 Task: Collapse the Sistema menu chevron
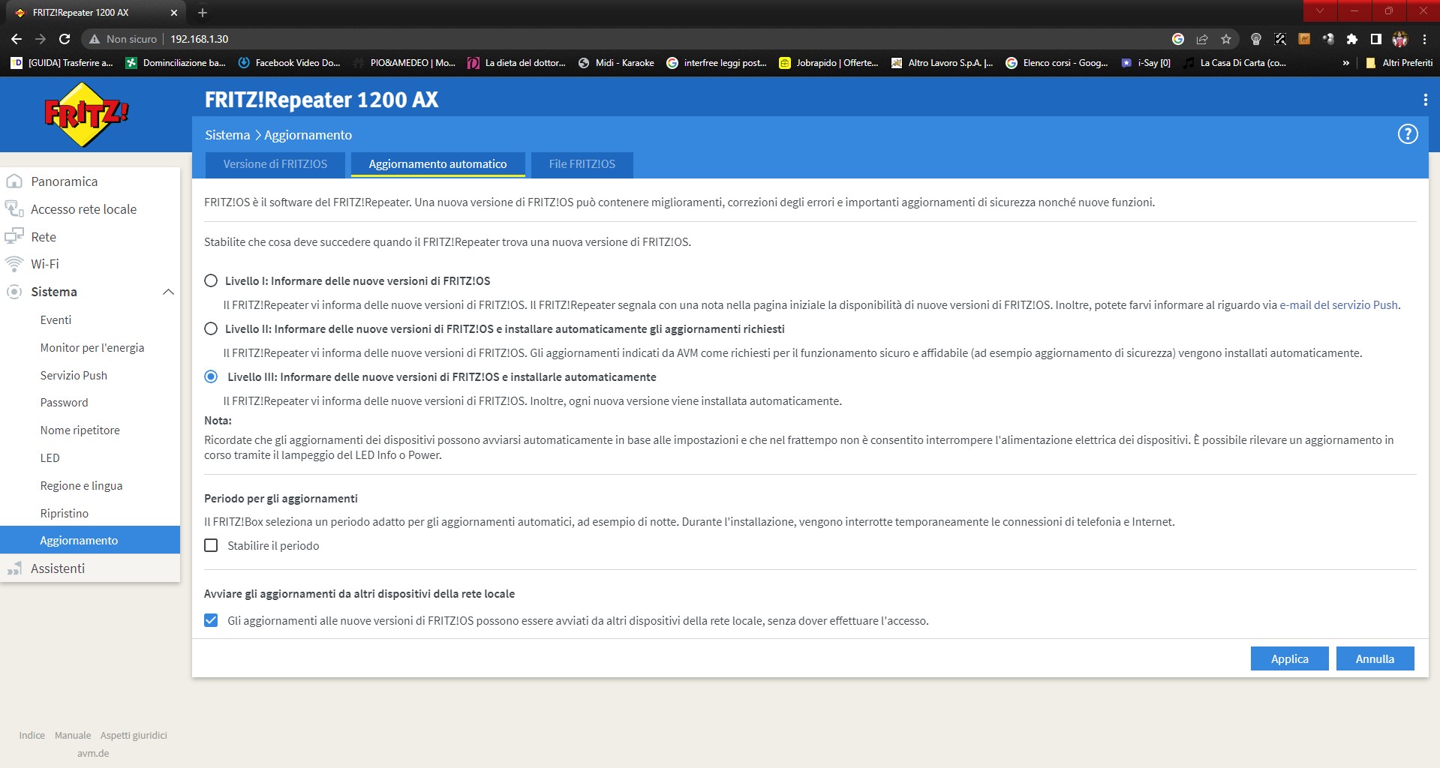click(x=168, y=292)
